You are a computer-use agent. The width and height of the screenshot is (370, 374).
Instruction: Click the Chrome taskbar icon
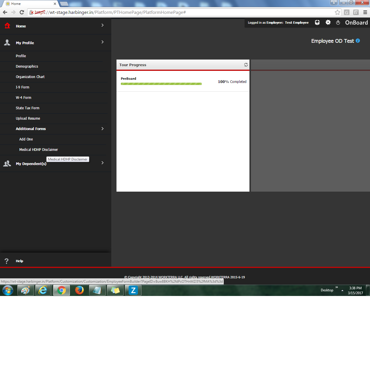pos(61,290)
